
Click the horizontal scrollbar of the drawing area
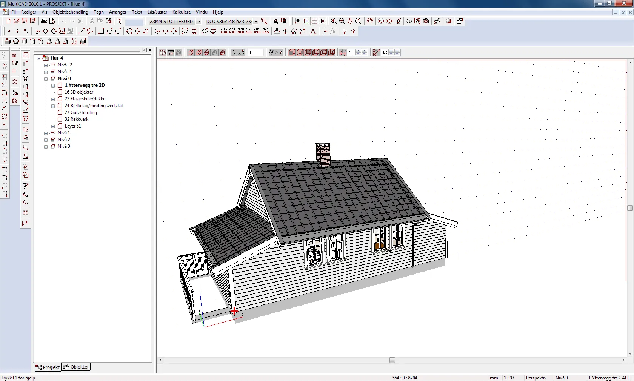tap(392, 360)
